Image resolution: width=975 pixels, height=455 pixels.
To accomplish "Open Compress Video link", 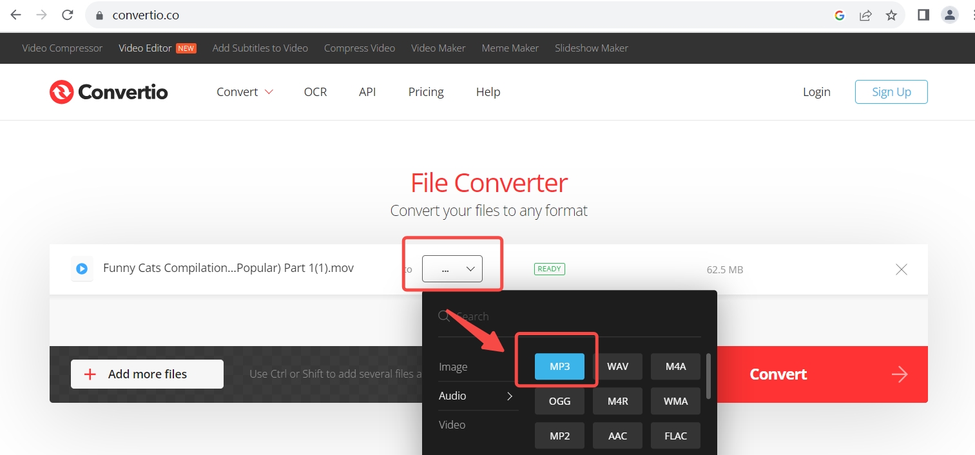I will click(x=360, y=48).
